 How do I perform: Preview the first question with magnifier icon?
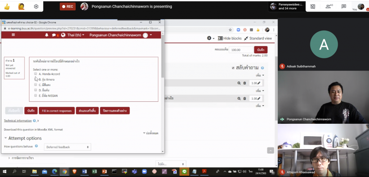pyautogui.click(x=239, y=83)
